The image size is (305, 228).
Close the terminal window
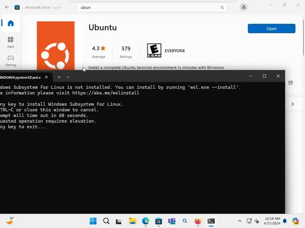(x=278, y=76)
